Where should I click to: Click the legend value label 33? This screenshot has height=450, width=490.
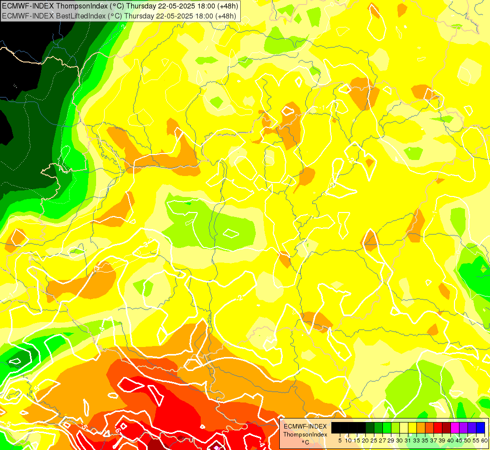pyautogui.click(x=416, y=440)
